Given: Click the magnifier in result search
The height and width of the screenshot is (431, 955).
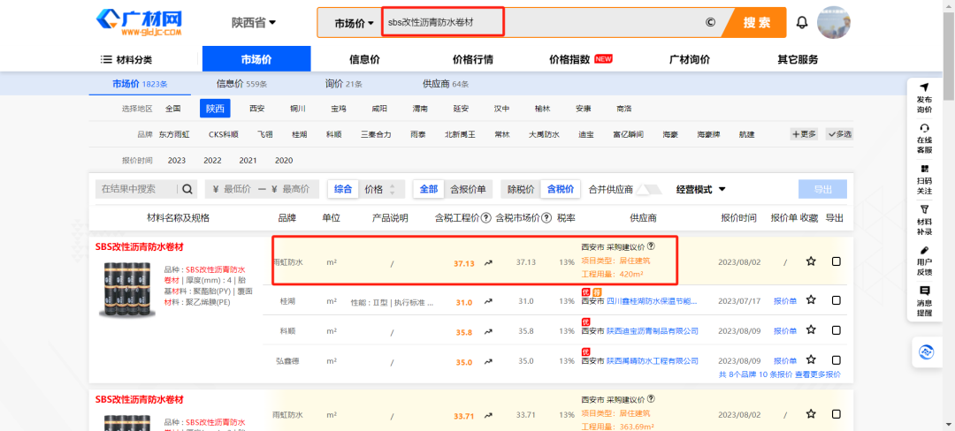Looking at the screenshot, I should (187, 189).
